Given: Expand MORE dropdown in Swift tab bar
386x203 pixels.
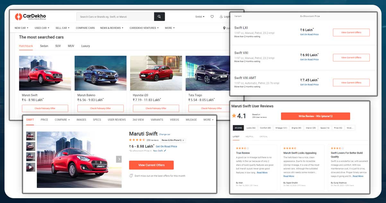Looking at the screenshot, I should tap(208, 120).
